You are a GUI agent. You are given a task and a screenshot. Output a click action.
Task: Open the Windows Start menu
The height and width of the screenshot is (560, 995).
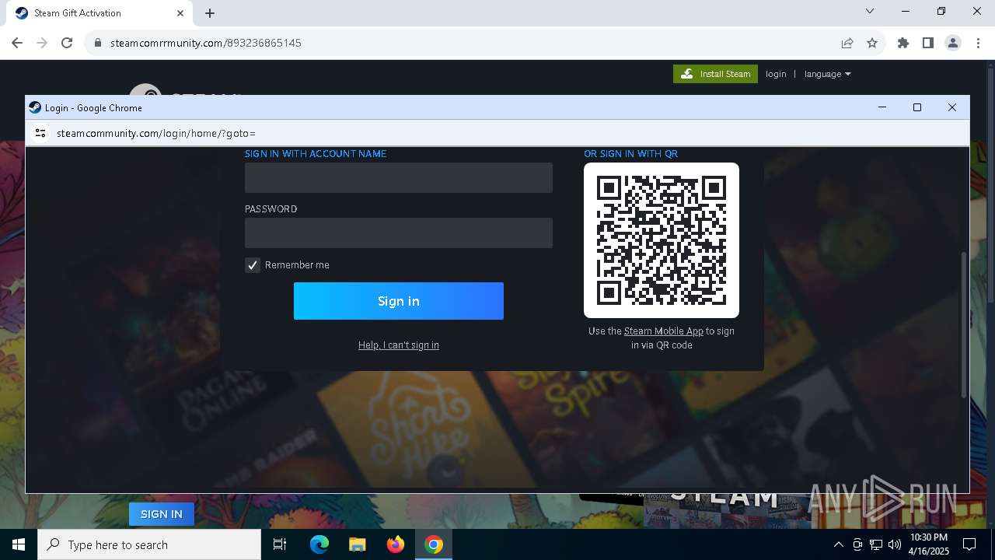[x=19, y=544]
